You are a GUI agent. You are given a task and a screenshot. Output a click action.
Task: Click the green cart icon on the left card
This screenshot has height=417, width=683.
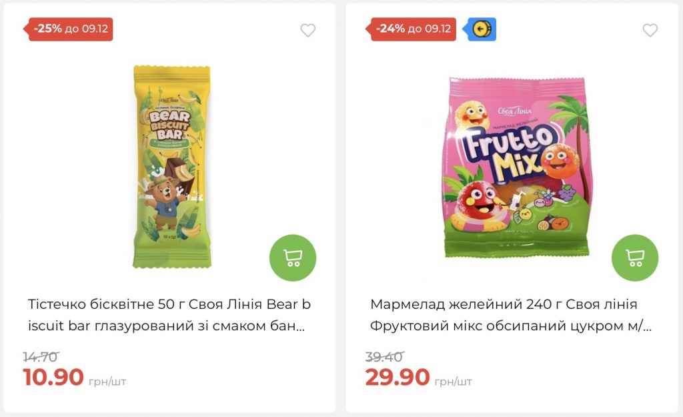click(291, 258)
